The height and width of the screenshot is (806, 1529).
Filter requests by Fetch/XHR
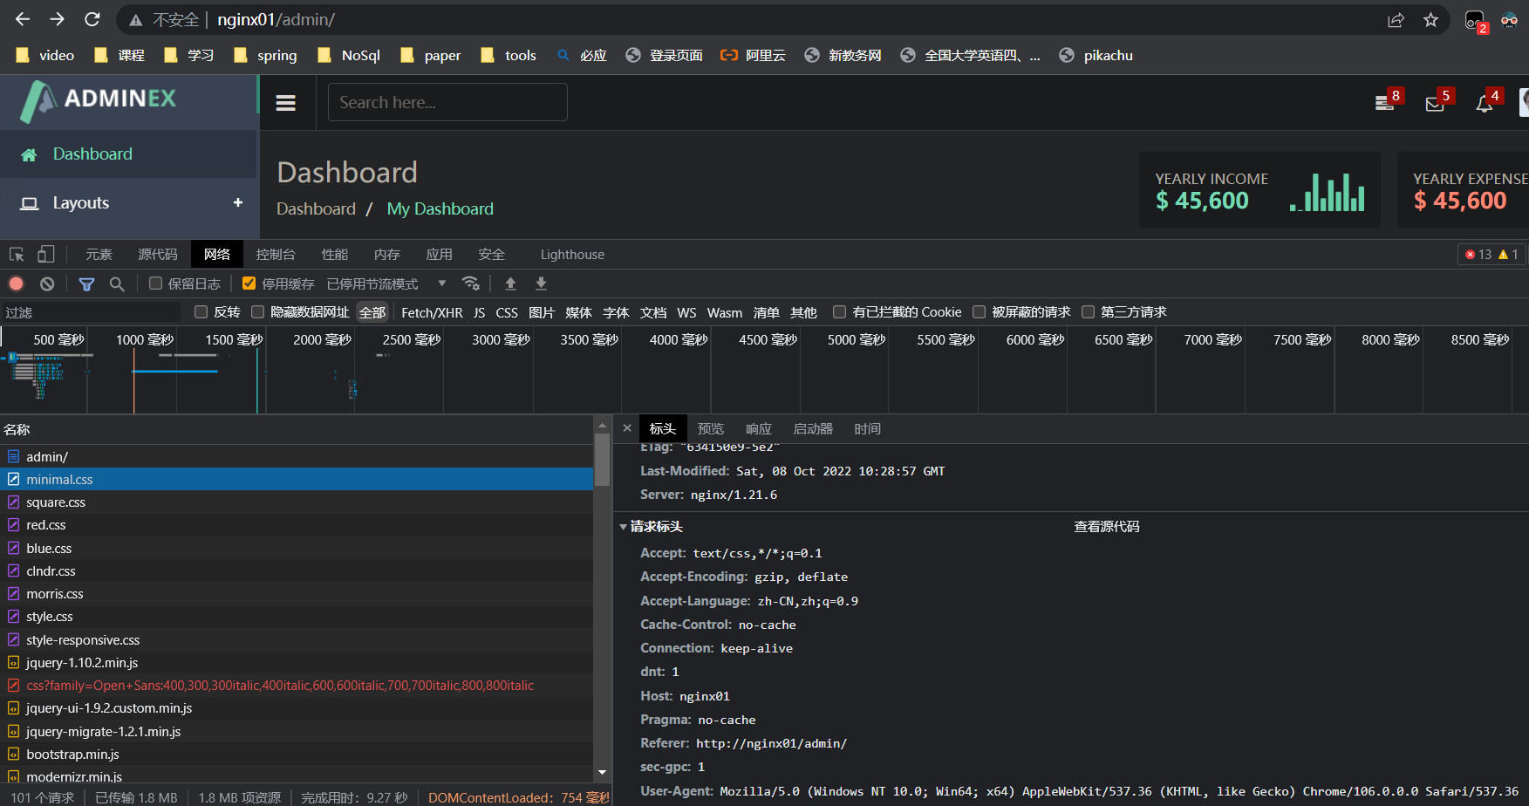[x=432, y=312]
